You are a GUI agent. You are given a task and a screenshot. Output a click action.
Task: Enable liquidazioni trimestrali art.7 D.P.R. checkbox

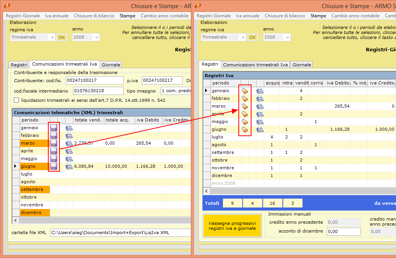pos(17,100)
